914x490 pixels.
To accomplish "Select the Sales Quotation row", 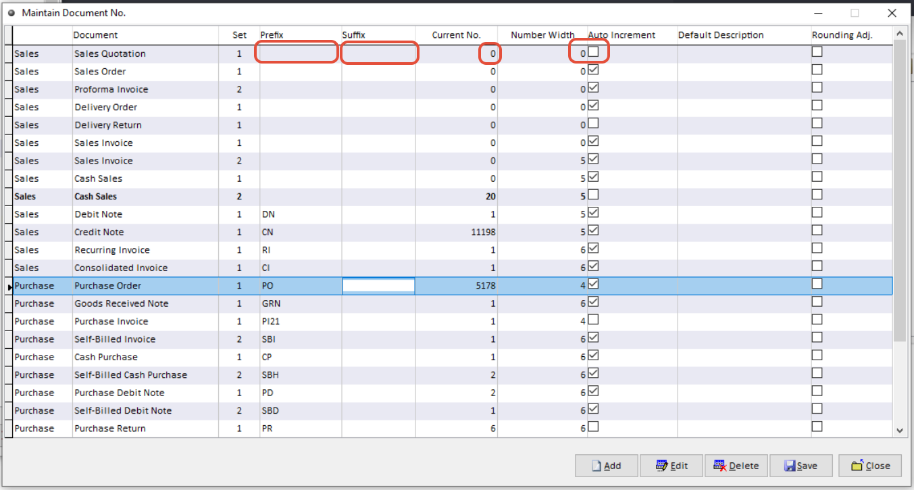I will pos(453,53).
